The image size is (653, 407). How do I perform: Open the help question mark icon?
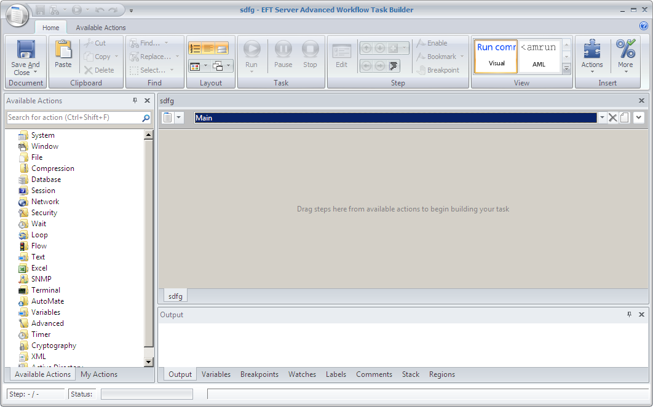pyautogui.click(x=643, y=26)
